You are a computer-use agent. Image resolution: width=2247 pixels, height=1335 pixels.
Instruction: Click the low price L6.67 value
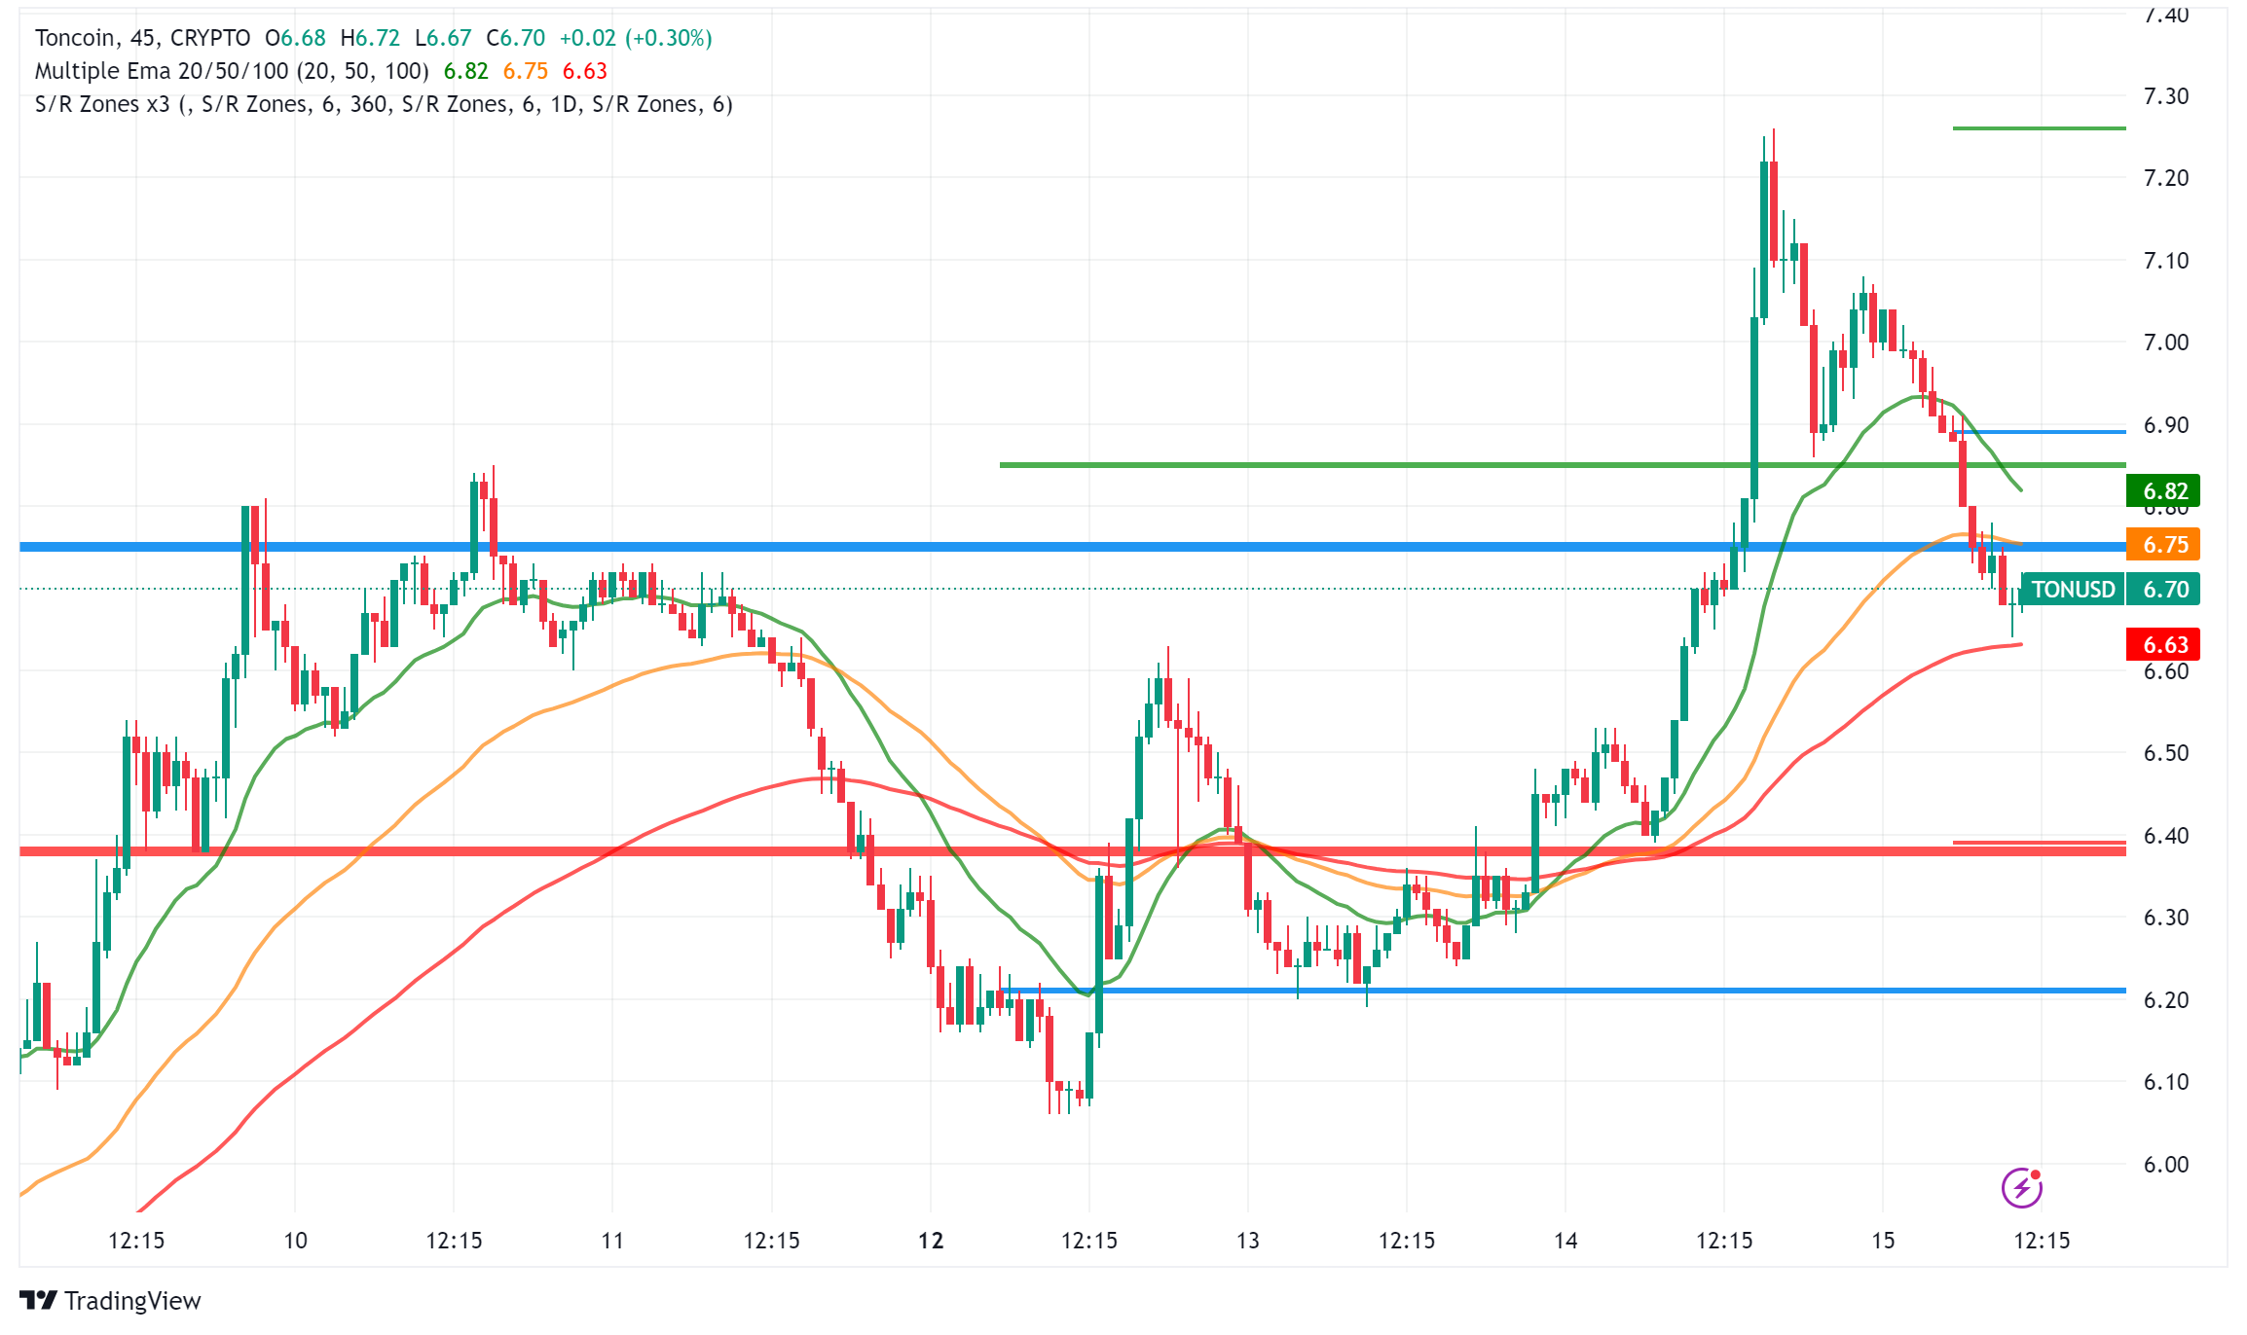[443, 38]
